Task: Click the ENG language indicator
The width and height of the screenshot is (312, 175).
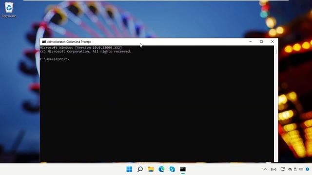Action: click(x=273, y=170)
